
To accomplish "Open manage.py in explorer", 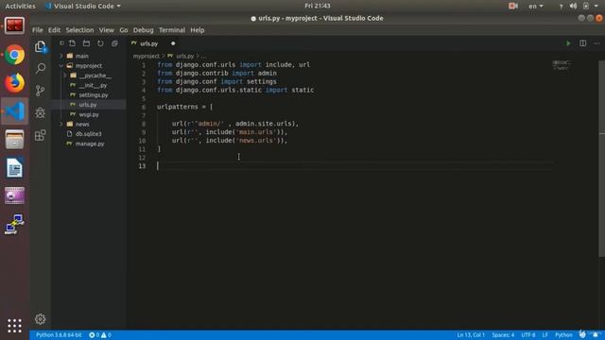I will pyautogui.click(x=90, y=144).
